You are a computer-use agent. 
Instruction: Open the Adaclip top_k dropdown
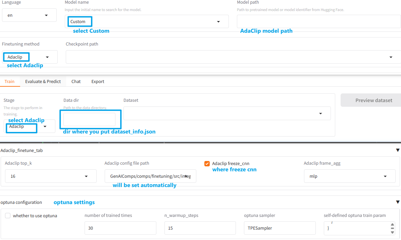(x=86, y=176)
